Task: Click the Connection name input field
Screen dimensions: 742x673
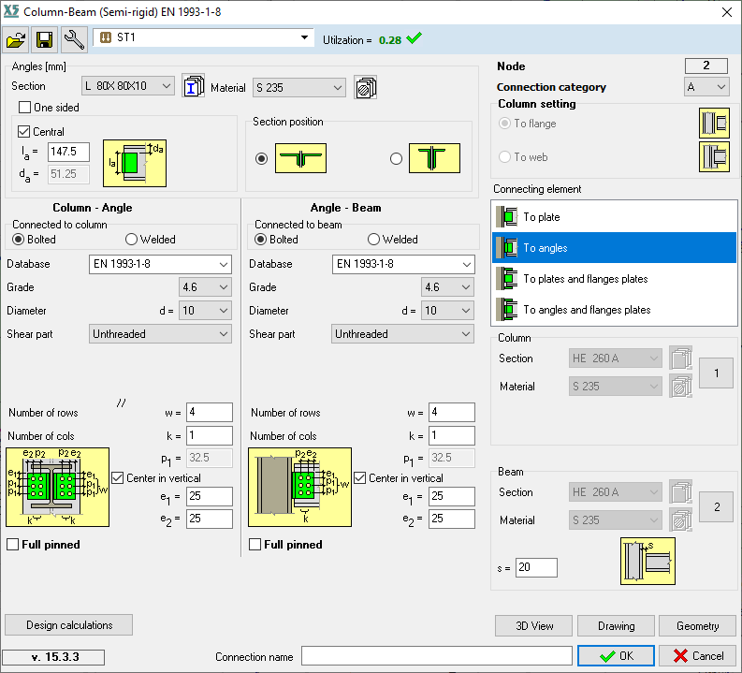Action: tap(437, 656)
